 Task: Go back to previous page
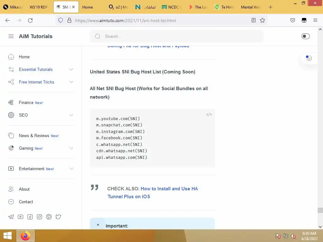8,20
